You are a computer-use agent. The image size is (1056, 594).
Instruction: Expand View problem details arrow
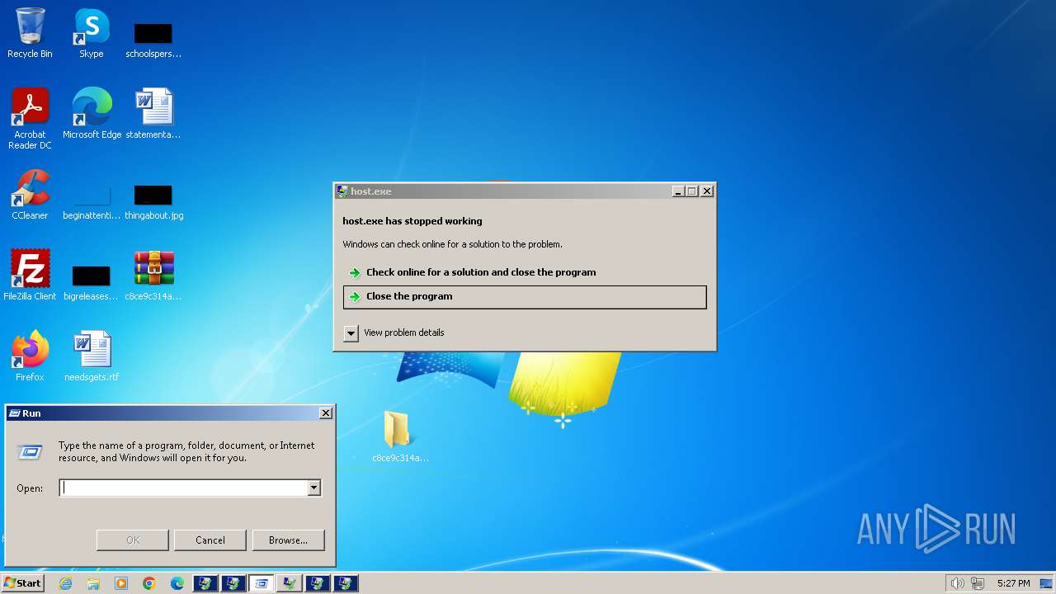351,333
